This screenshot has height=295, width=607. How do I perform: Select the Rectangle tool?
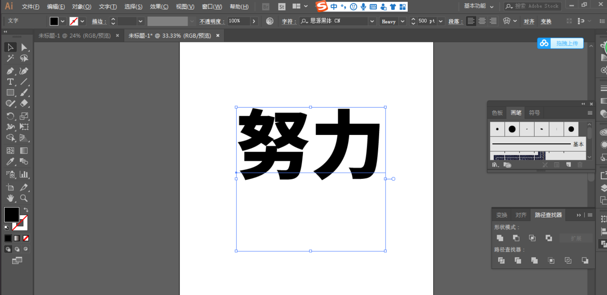click(x=11, y=93)
